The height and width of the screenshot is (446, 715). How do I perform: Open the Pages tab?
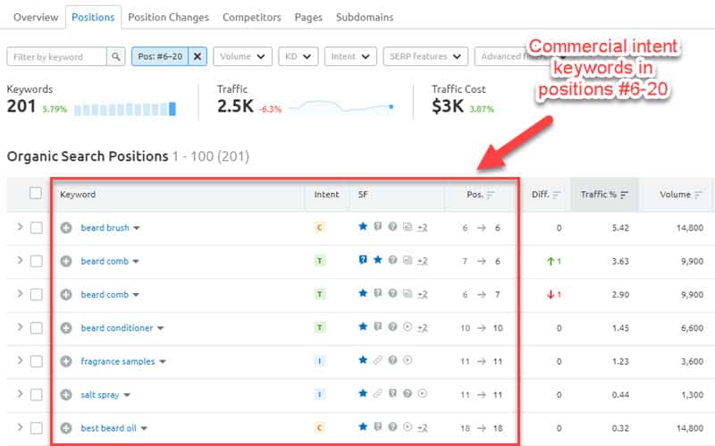point(308,17)
